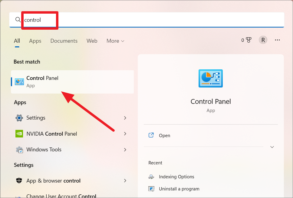
Task: Open the R user account avatar
Action: [263, 40]
